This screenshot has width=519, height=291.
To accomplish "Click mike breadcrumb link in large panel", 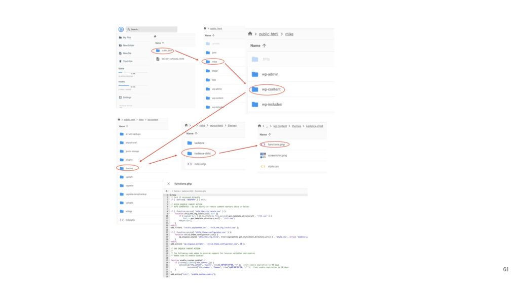I will pos(289,34).
